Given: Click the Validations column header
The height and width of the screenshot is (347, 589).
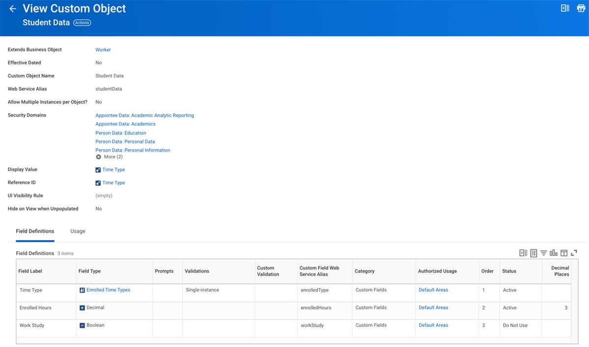Looking at the screenshot, I should pos(218,271).
